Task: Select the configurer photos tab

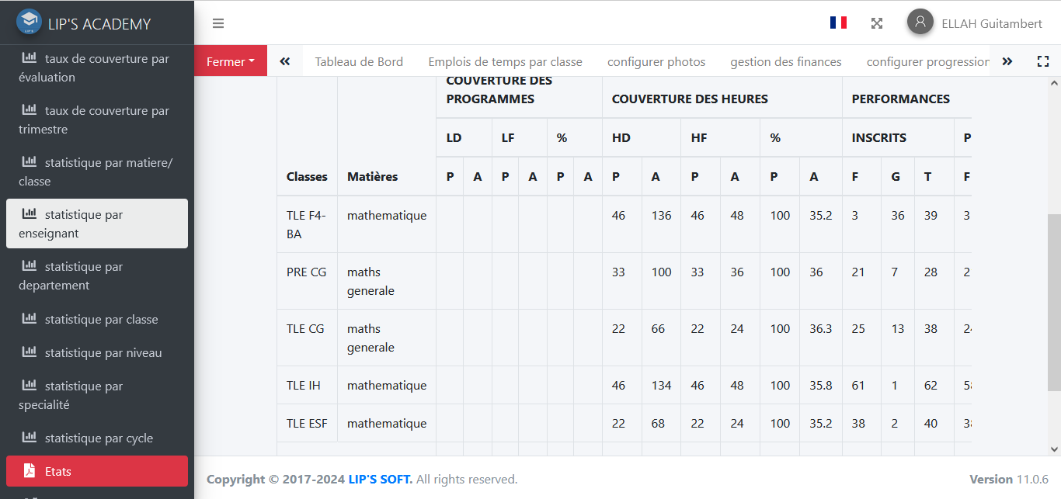Action: (x=656, y=61)
